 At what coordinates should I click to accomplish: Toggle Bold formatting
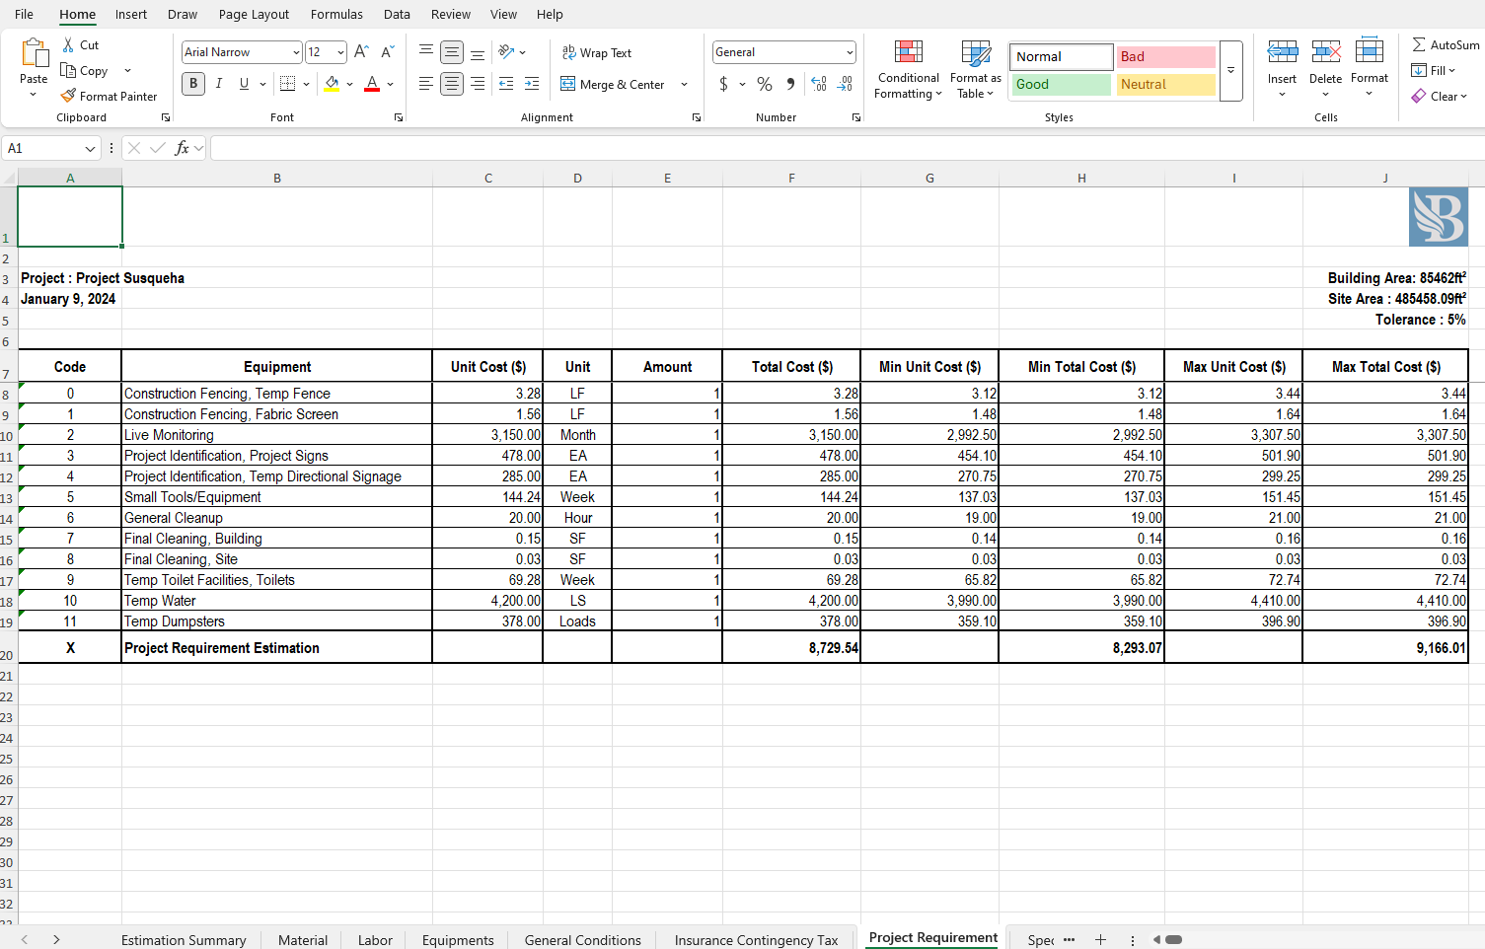[193, 84]
